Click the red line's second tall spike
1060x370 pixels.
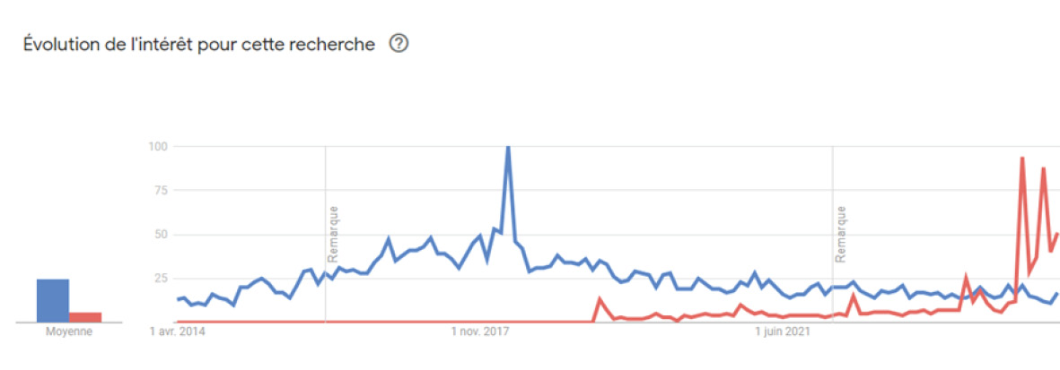(1044, 168)
